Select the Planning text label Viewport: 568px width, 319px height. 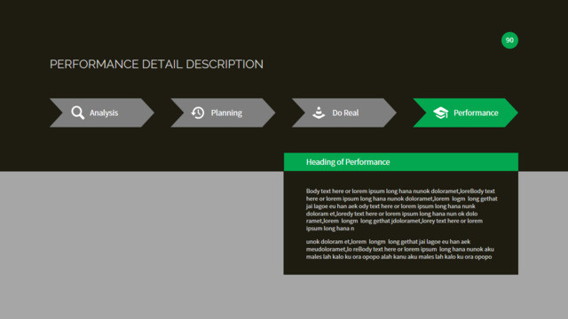(226, 113)
